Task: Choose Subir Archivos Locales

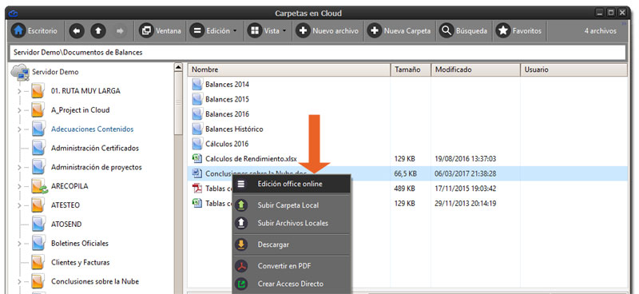Action: (x=292, y=223)
